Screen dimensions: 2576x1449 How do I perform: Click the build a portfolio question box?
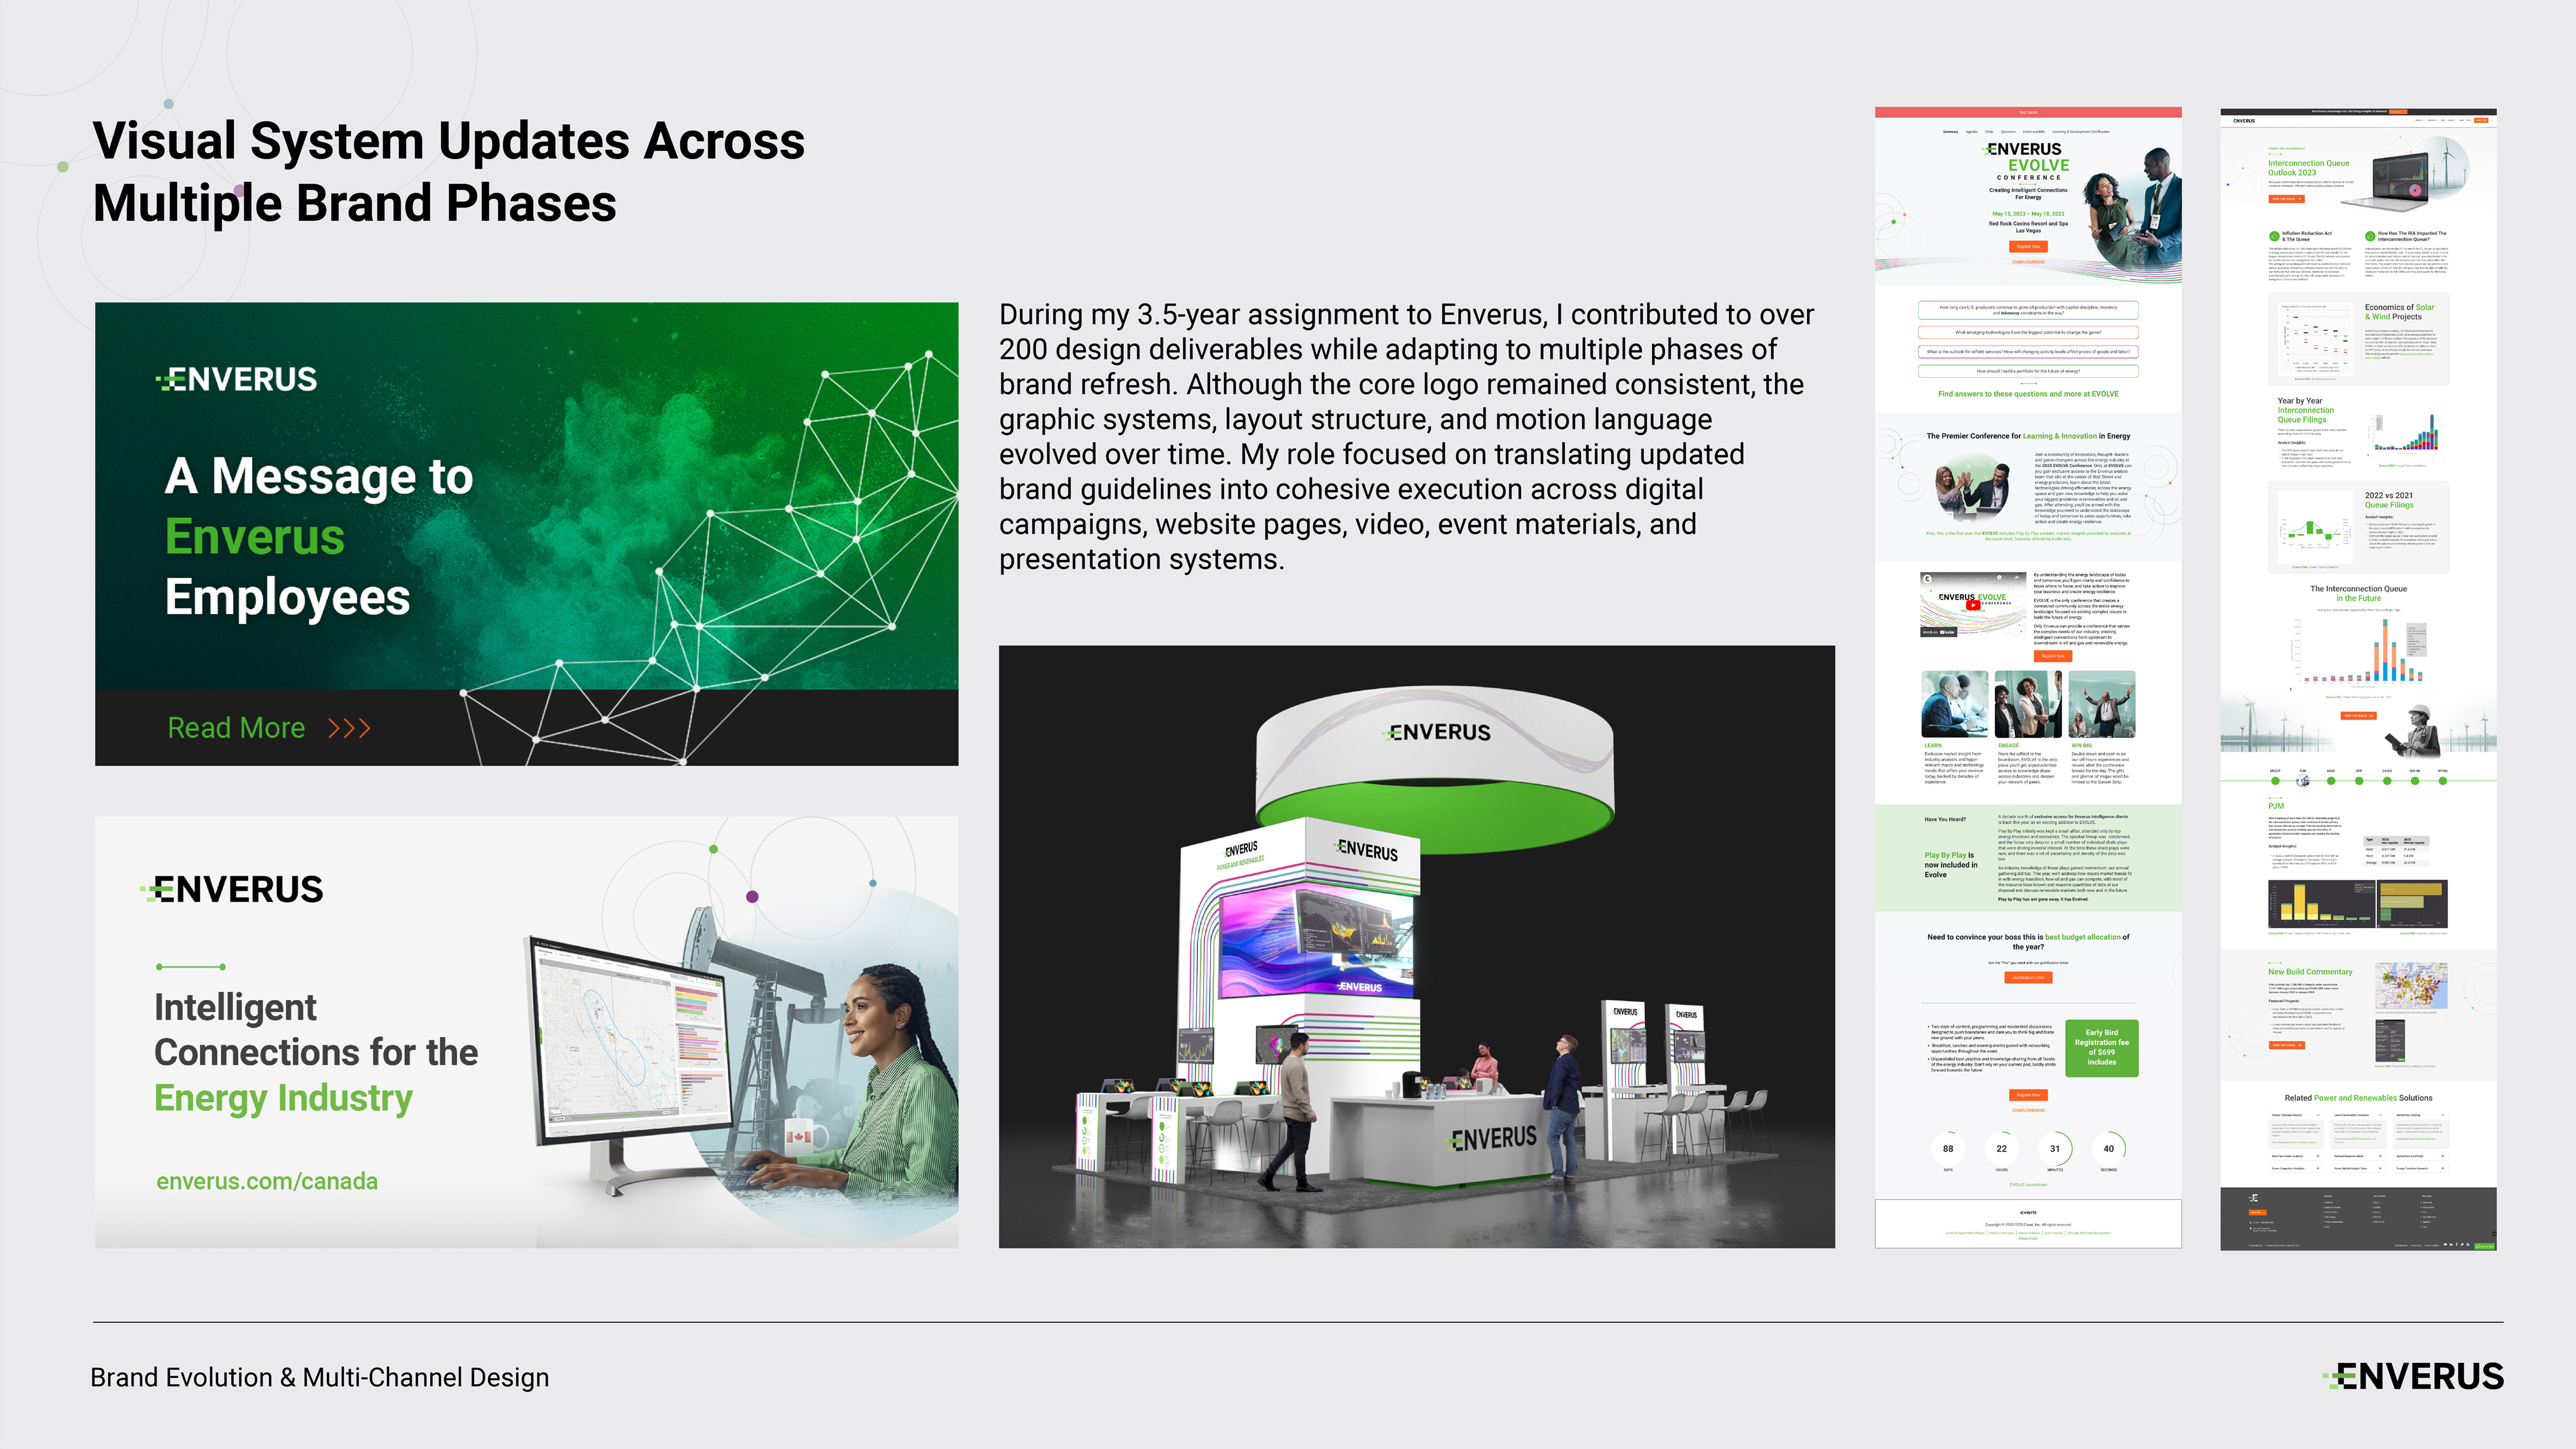[x=2028, y=371]
